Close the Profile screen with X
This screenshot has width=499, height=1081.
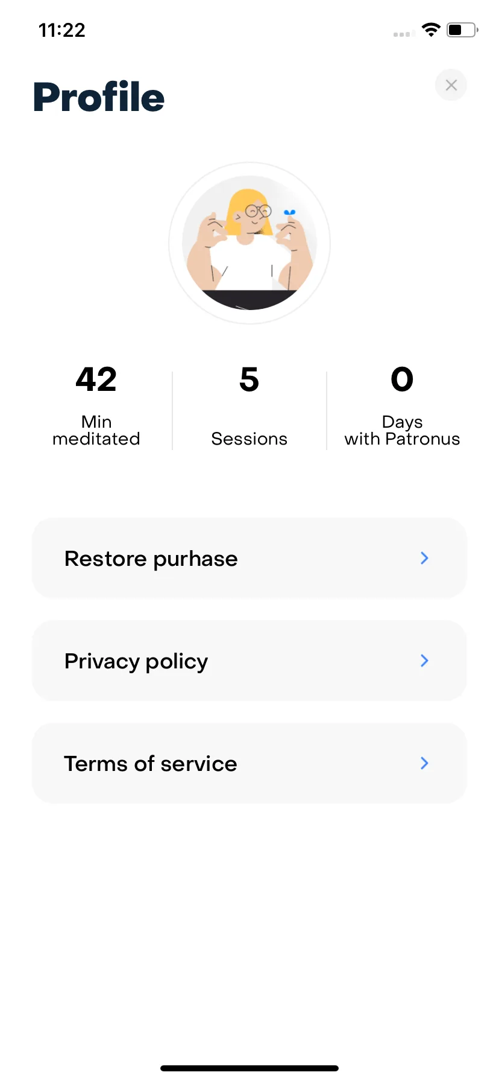[451, 85]
